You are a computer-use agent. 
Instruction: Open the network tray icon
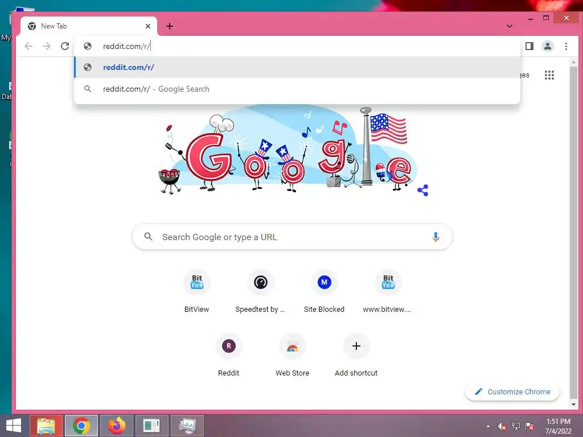(516, 426)
